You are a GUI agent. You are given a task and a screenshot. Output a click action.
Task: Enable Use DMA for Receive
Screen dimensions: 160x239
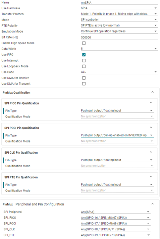pos(84,78)
